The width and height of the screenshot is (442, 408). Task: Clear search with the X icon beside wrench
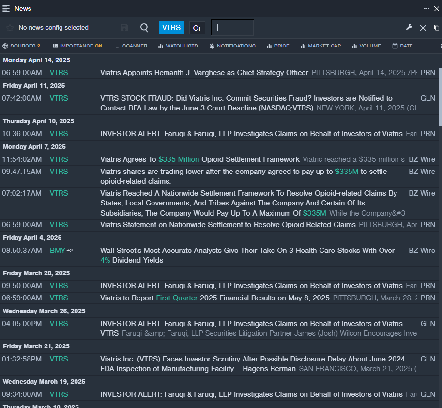[x=423, y=28]
